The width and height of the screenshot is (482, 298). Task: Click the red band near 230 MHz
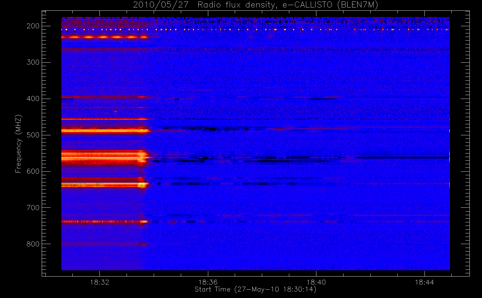coord(105,37)
